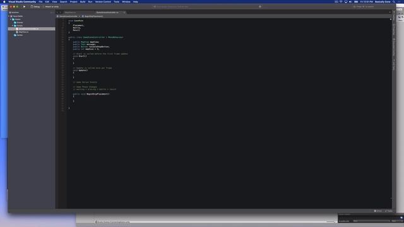
Task: Select the MapView.cs file
Action: [x=22, y=32]
